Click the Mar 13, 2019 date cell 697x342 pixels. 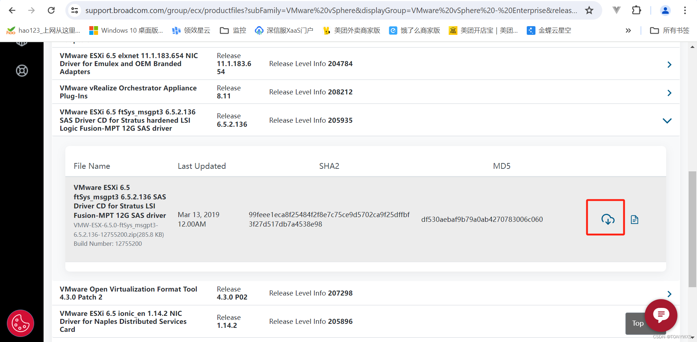click(199, 219)
